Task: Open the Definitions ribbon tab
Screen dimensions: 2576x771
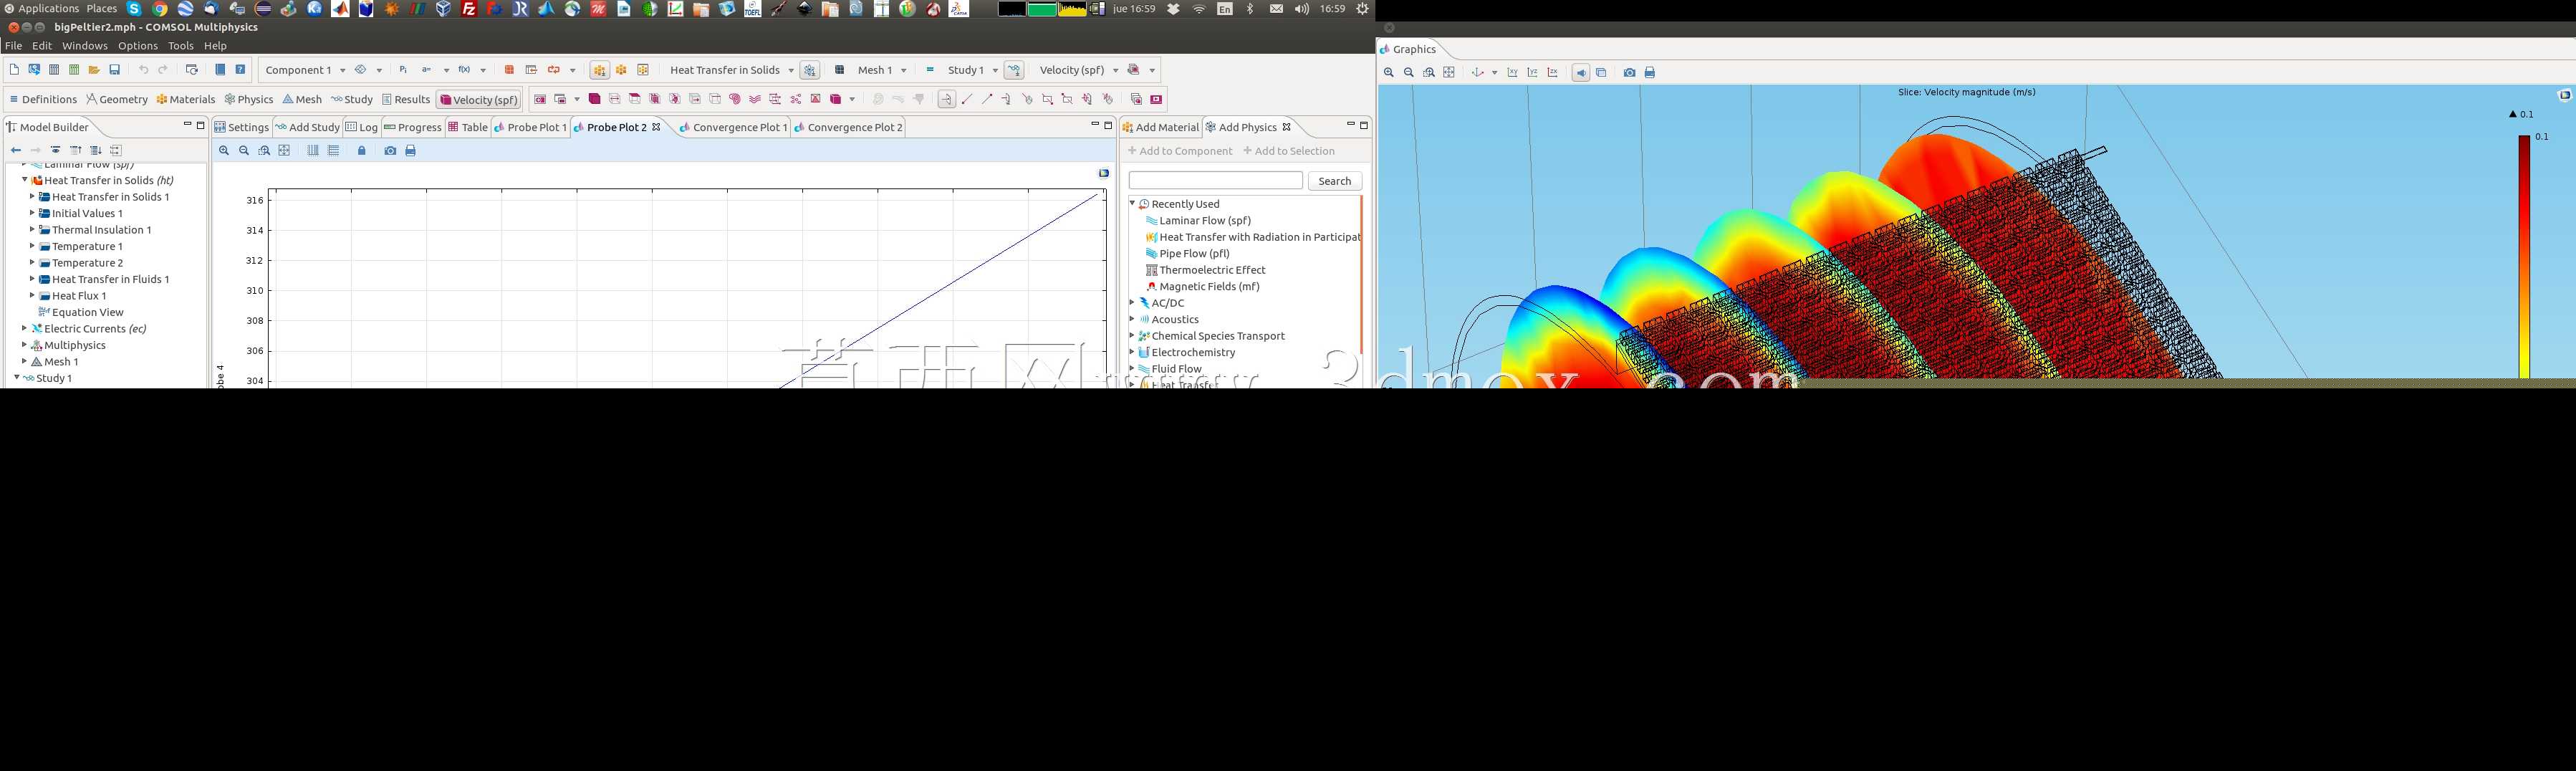Action: tap(43, 100)
